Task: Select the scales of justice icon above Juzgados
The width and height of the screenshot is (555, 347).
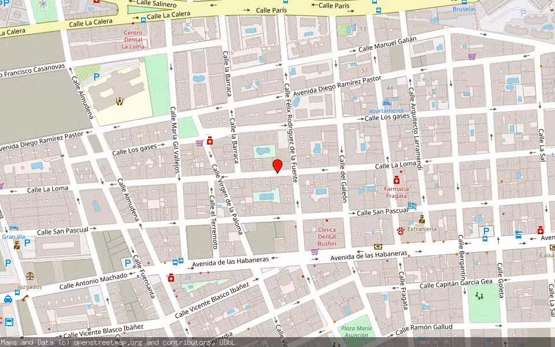Action: pyautogui.click(x=30, y=275)
